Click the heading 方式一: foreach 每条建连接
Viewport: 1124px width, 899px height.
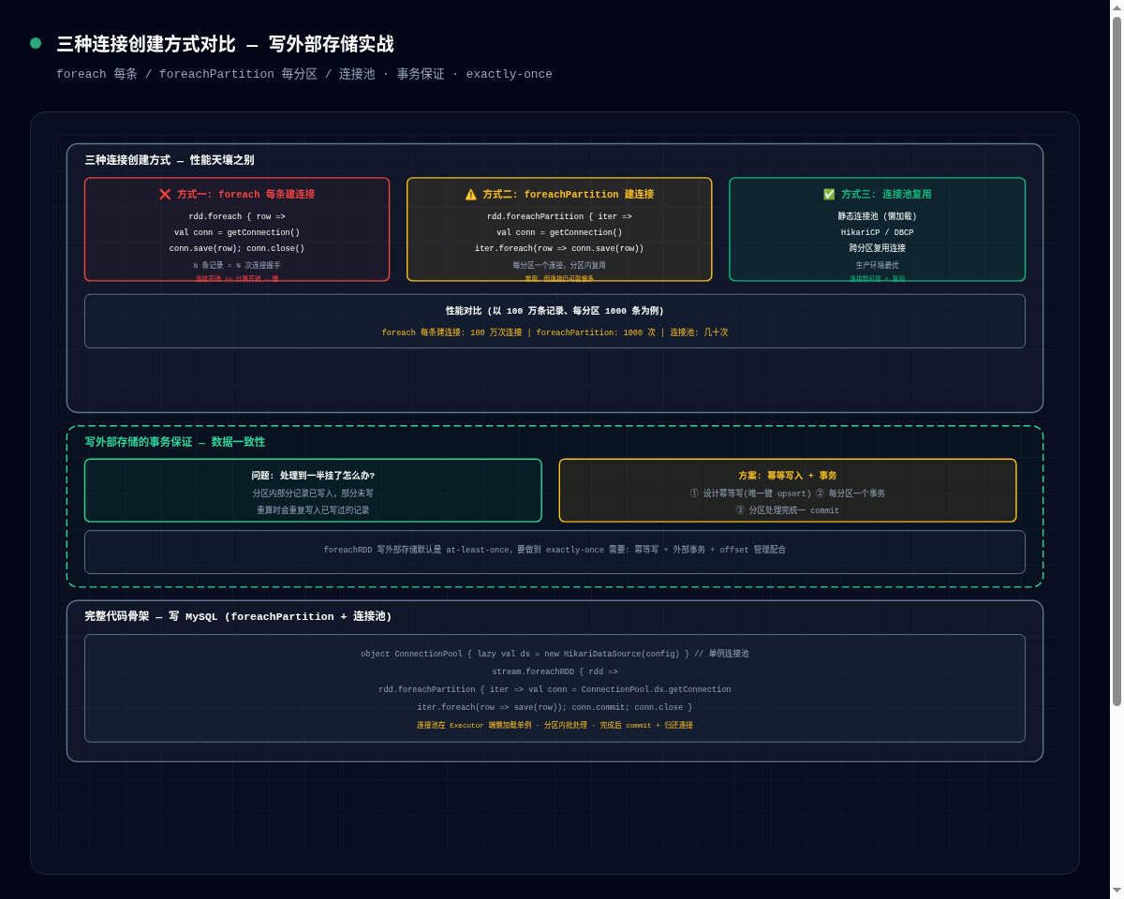(246, 195)
